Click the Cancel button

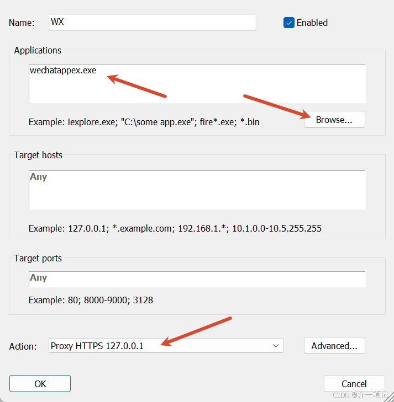(x=354, y=384)
